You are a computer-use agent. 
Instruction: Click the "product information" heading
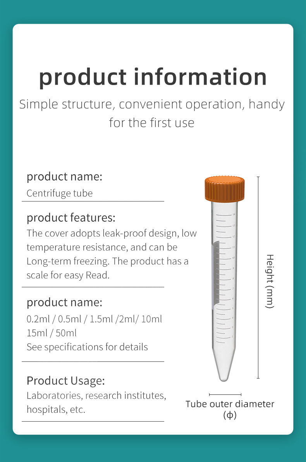pyautogui.click(x=153, y=76)
